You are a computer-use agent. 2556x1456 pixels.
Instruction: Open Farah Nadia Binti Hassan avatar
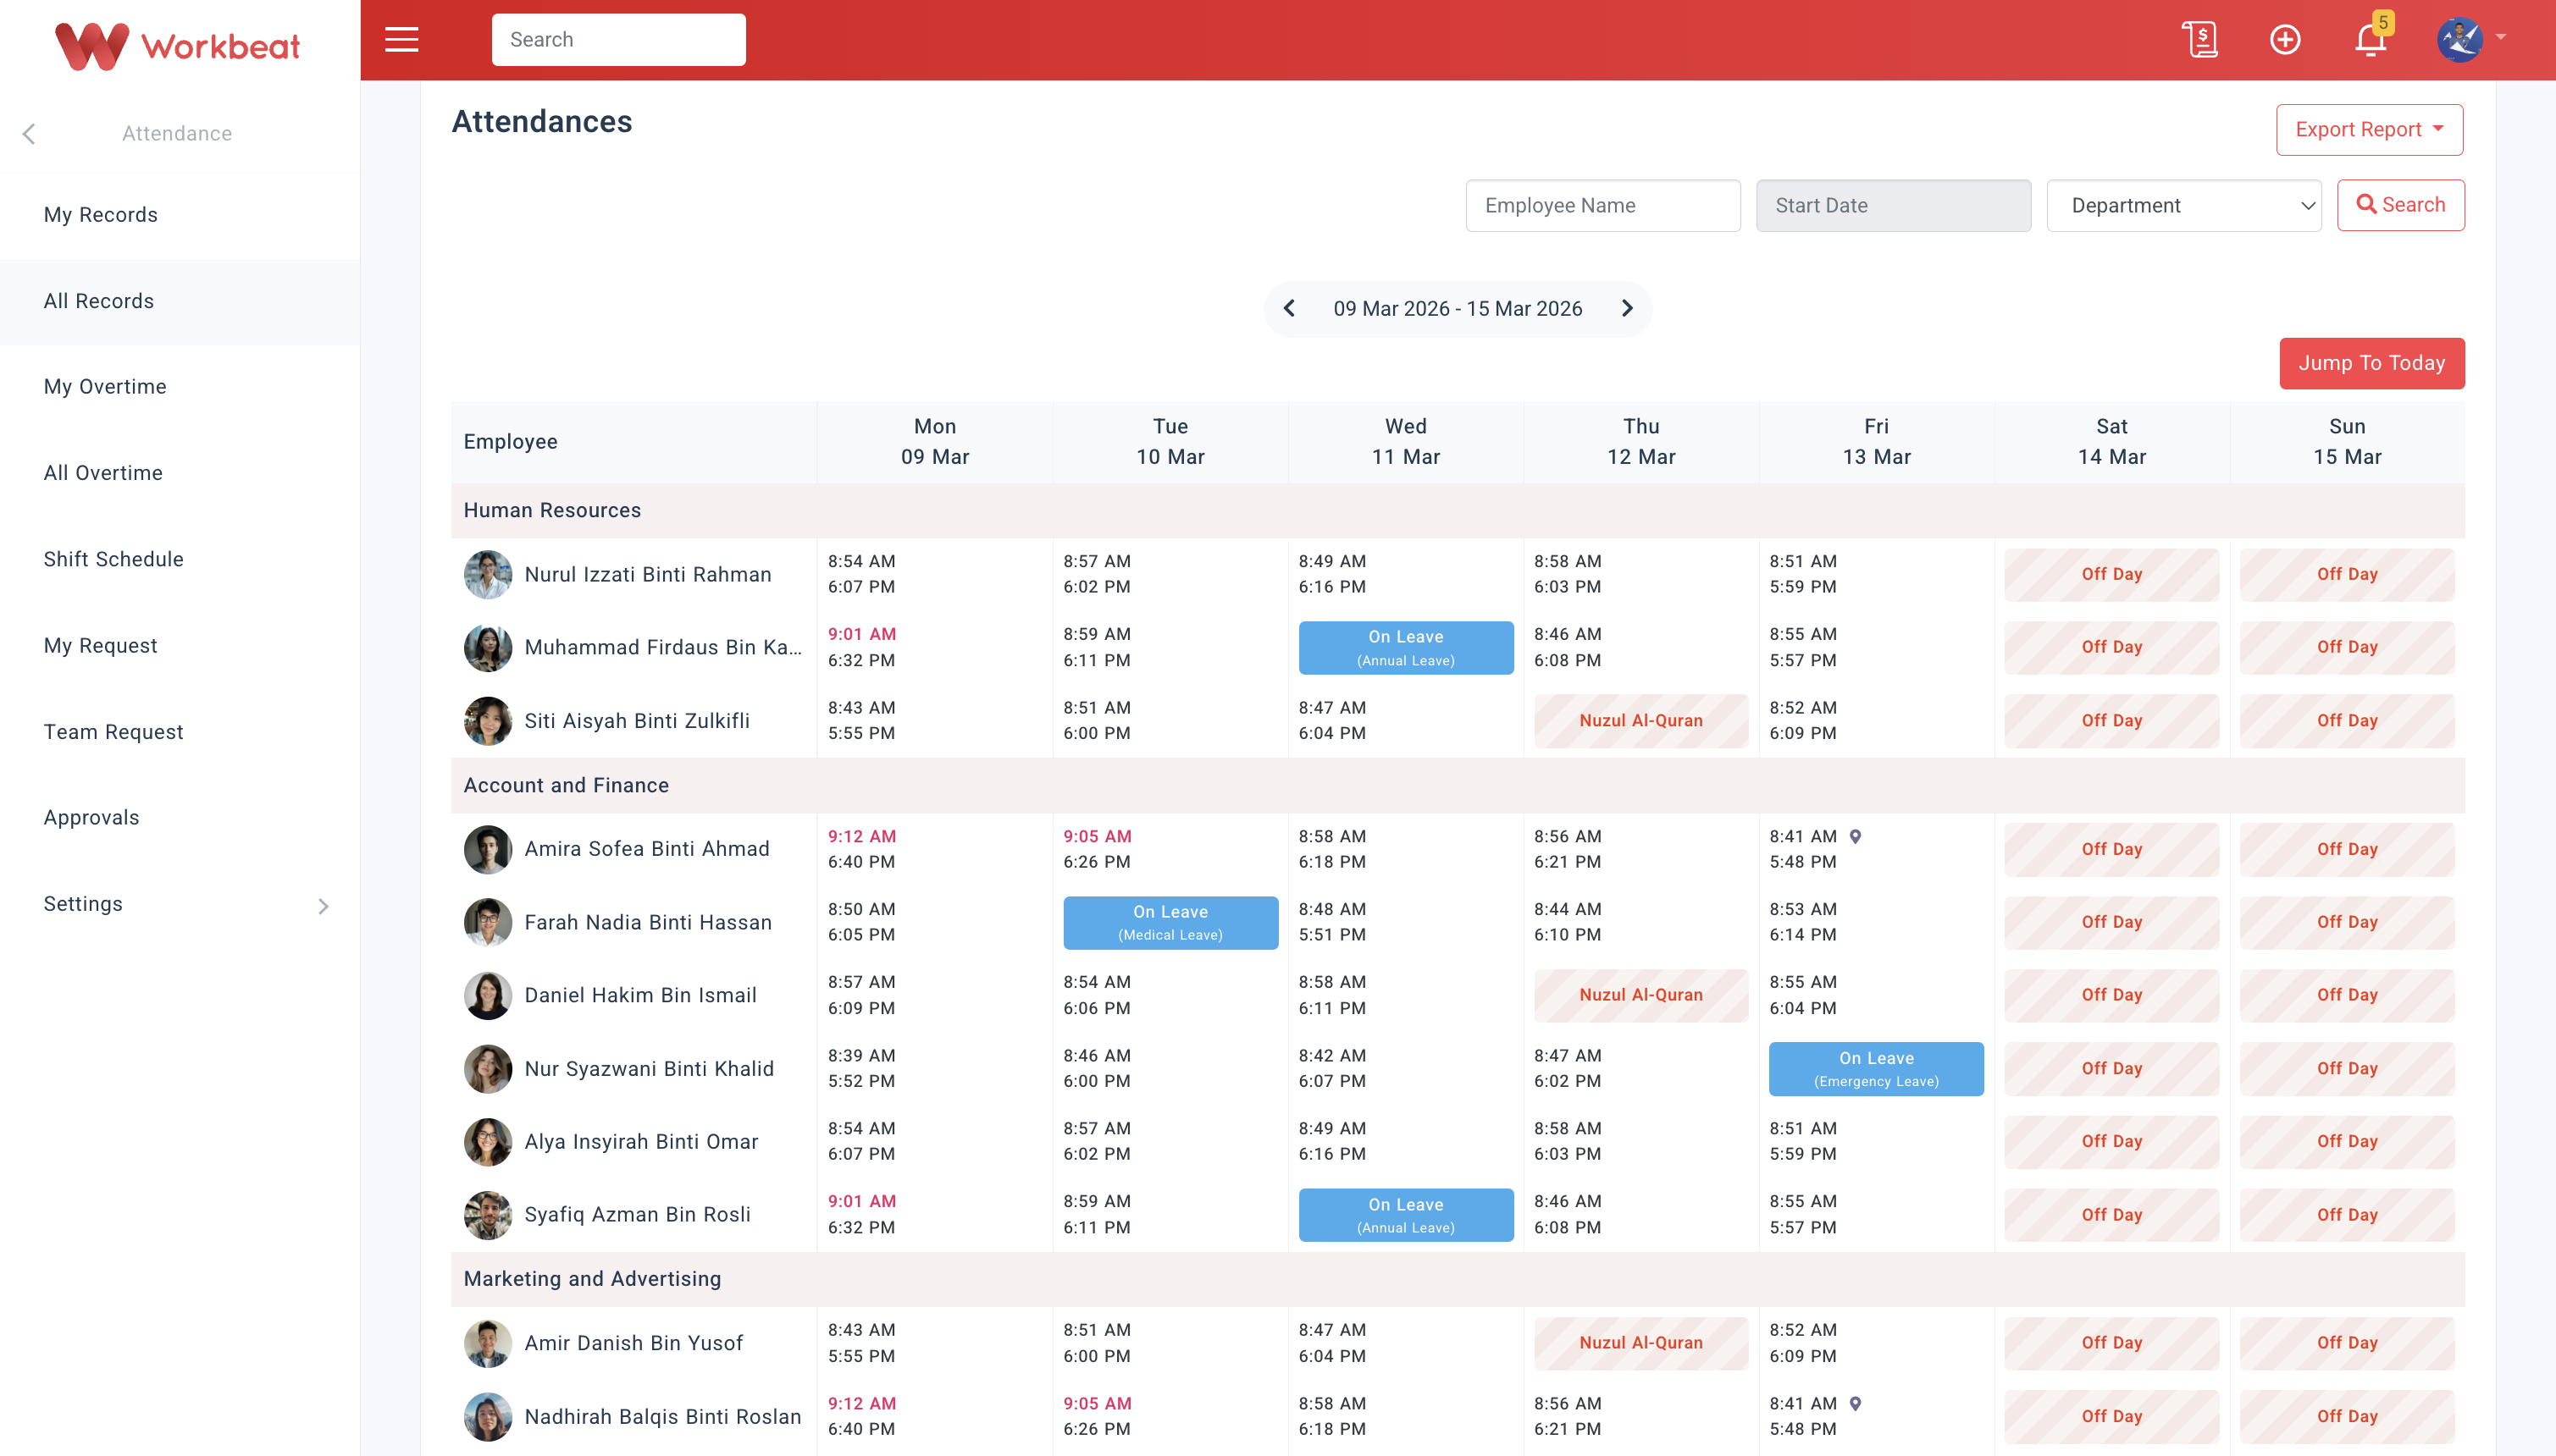pos(488,923)
